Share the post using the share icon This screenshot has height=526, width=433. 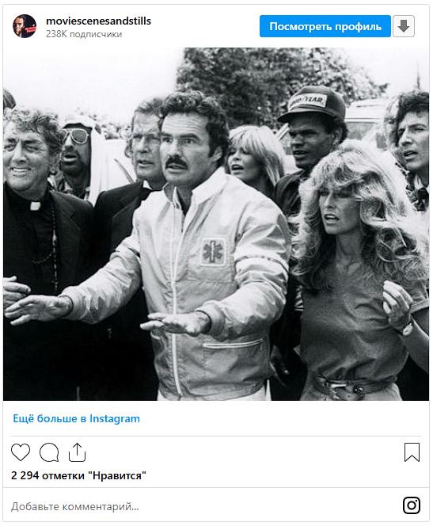click(x=77, y=452)
